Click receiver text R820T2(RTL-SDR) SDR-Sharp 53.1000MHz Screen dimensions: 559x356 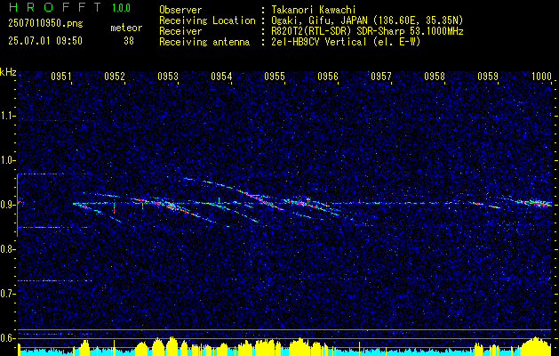pos(367,31)
